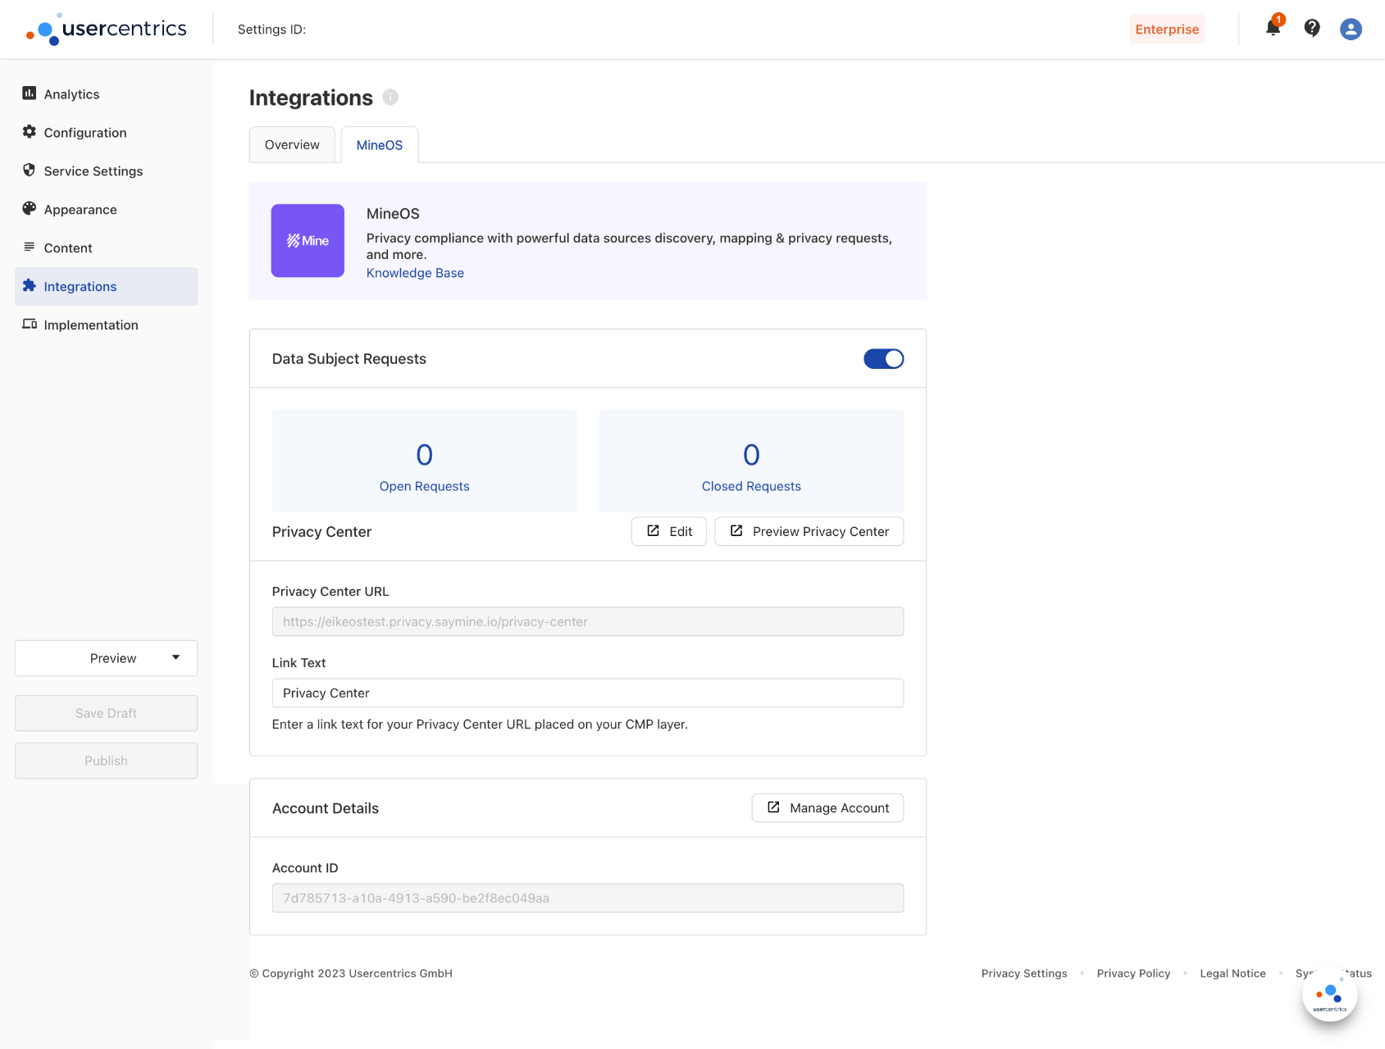
Task: Click the Service Settings shield icon
Action: pyautogui.click(x=30, y=170)
